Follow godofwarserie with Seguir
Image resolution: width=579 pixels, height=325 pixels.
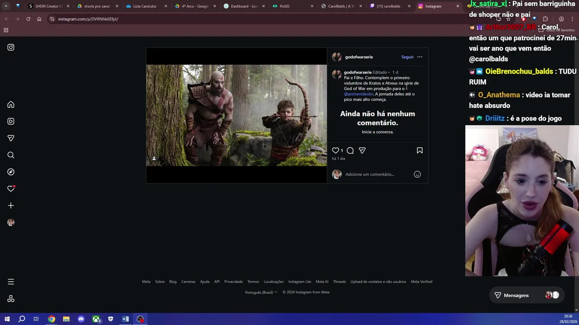(407, 57)
